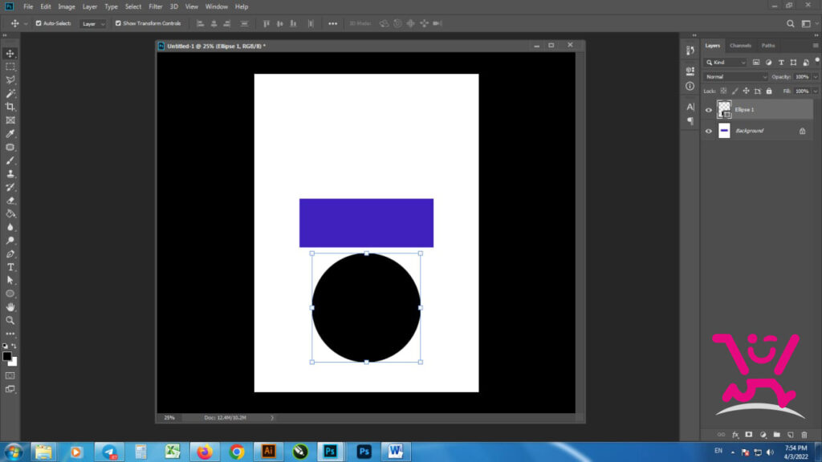Select the Ellipse shape tool
The width and height of the screenshot is (822, 462).
click(x=10, y=294)
